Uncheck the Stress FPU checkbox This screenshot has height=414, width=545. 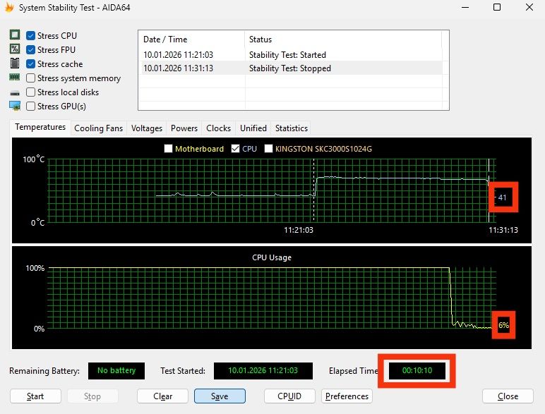click(30, 50)
